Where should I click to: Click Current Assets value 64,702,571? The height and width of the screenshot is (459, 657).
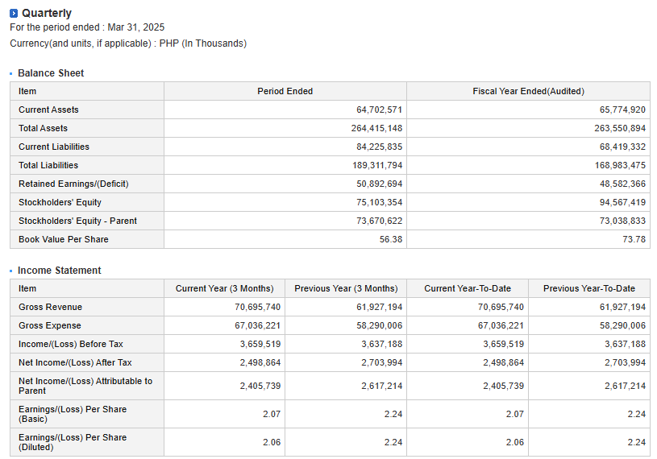click(x=379, y=110)
